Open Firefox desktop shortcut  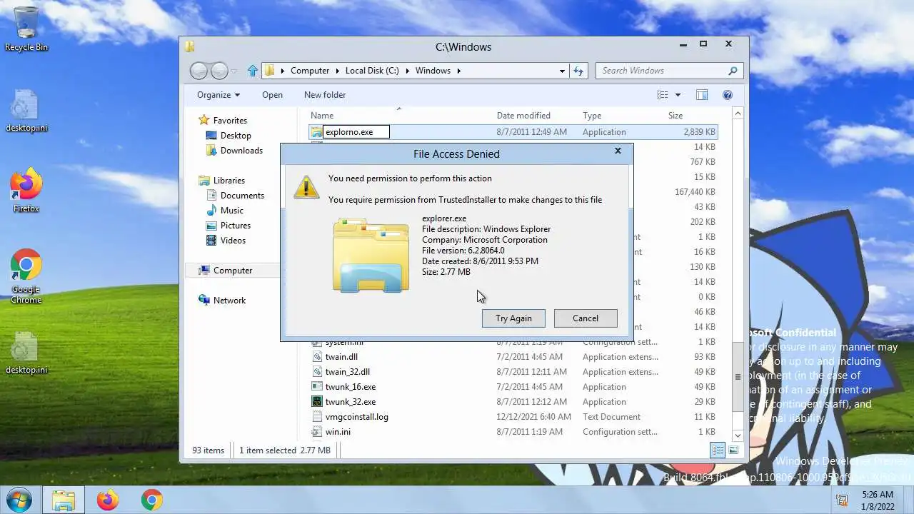[26, 190]
